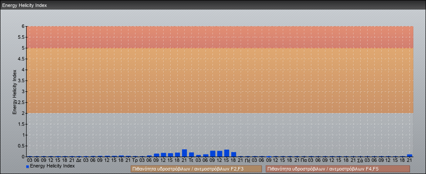Click the Σά day label on x-axis
The image size is (426, 174).
pyautogui.click(x=360, y=160)
